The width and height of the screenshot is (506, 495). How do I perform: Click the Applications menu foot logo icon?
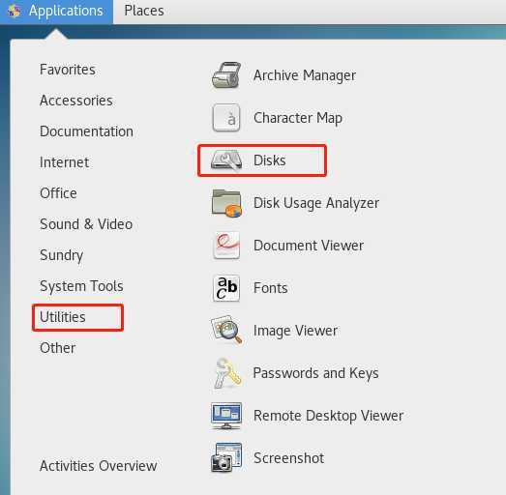click(x=14, y=12)
